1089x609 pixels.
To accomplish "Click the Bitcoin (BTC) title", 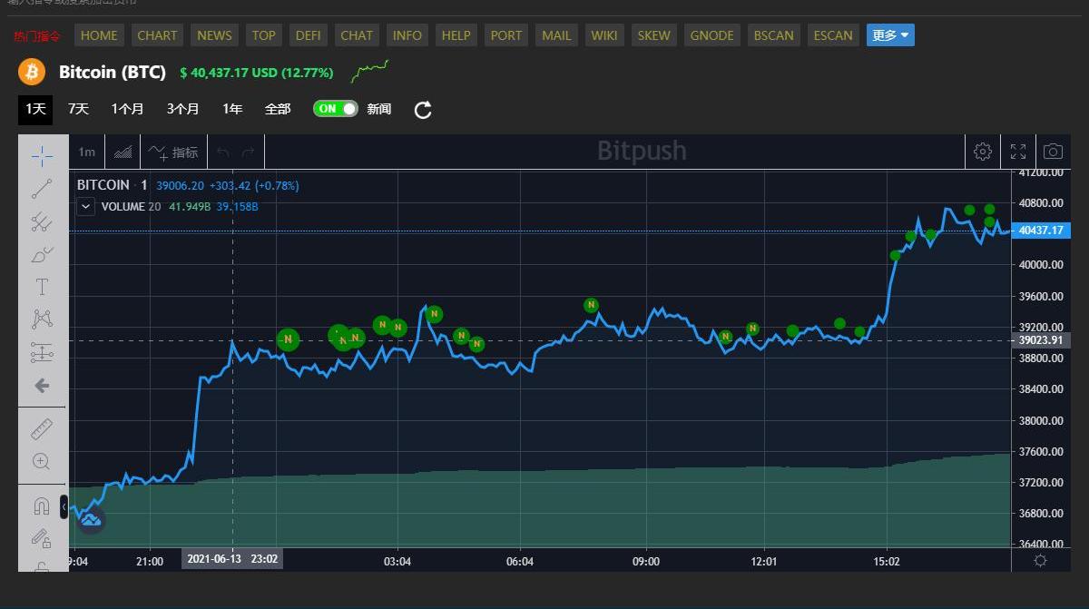I will pos(113,72).
